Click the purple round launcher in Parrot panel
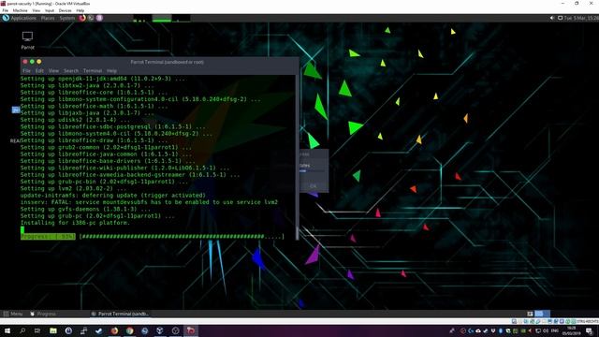 point(99,18)
